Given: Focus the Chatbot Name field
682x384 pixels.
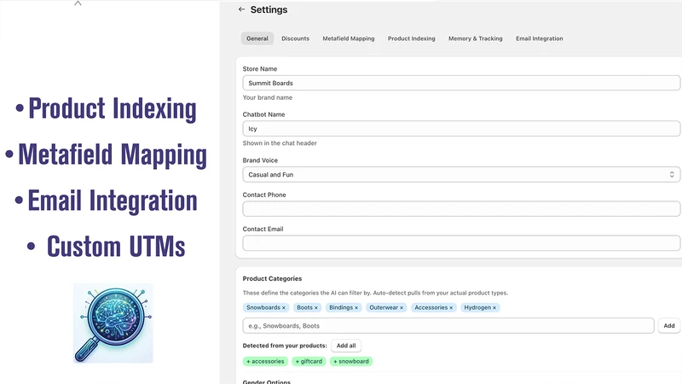Looking at the screenshot, I should coord(461,129).
